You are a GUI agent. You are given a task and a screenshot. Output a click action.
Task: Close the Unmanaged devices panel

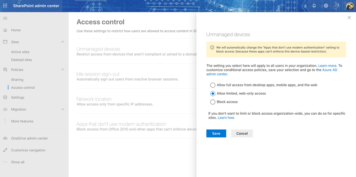(349, 18)
